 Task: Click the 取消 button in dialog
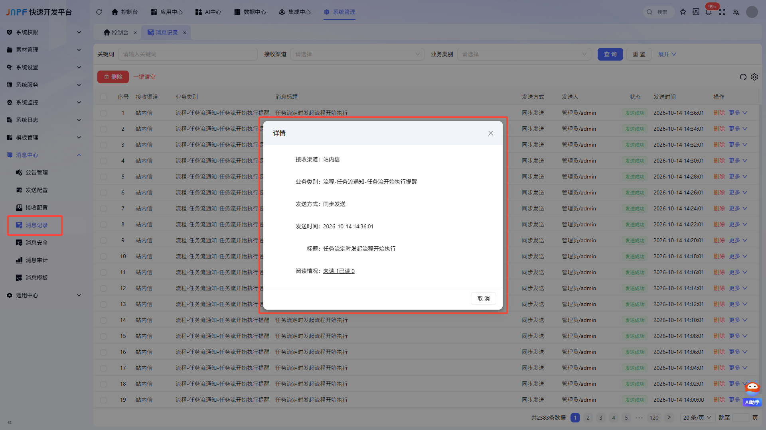coord(484,298)
